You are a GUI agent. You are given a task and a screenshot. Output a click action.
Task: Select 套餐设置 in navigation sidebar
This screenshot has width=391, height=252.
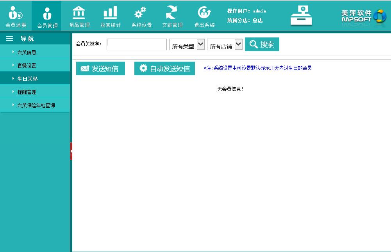tap(27, 65)
